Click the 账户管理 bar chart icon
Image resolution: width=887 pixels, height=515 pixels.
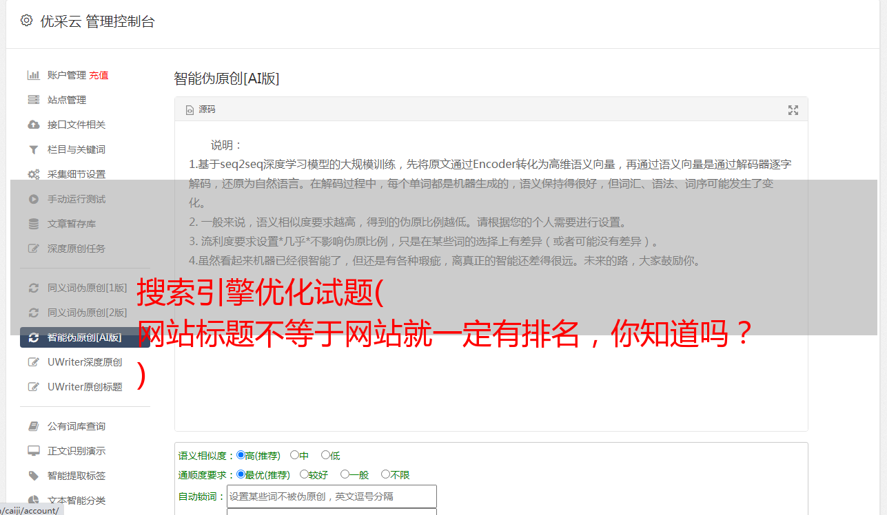[x=33, y=75]
